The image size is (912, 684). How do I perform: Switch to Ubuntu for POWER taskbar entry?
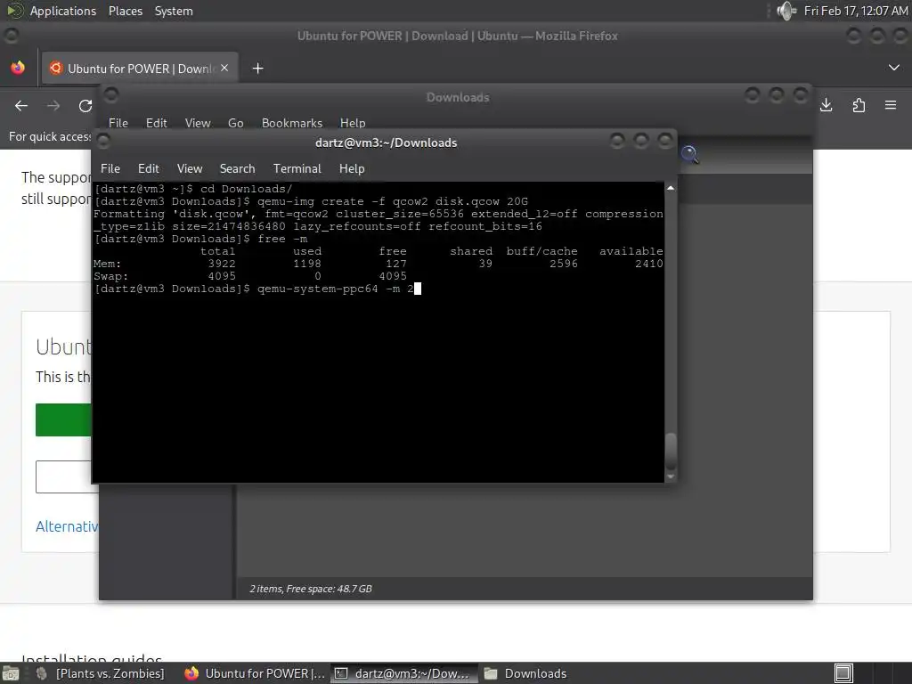point(255,673)
